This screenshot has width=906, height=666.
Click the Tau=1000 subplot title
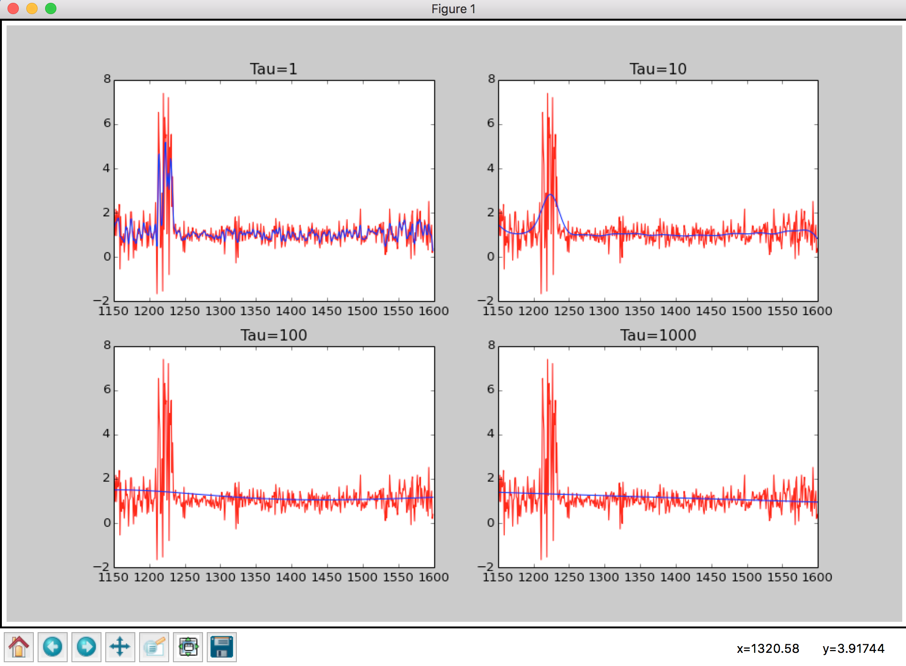(x=658, y=335)
